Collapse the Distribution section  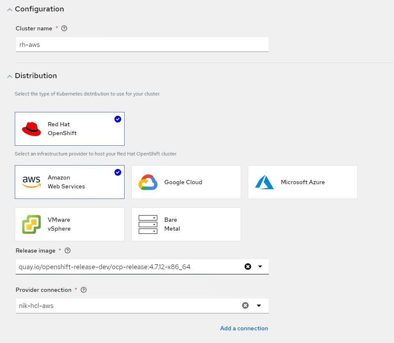[10, 76]
